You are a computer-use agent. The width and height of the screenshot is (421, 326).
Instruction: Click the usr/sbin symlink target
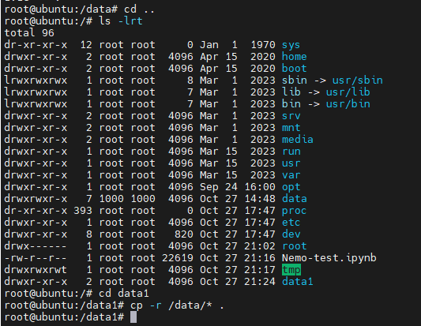pos(357,81)
